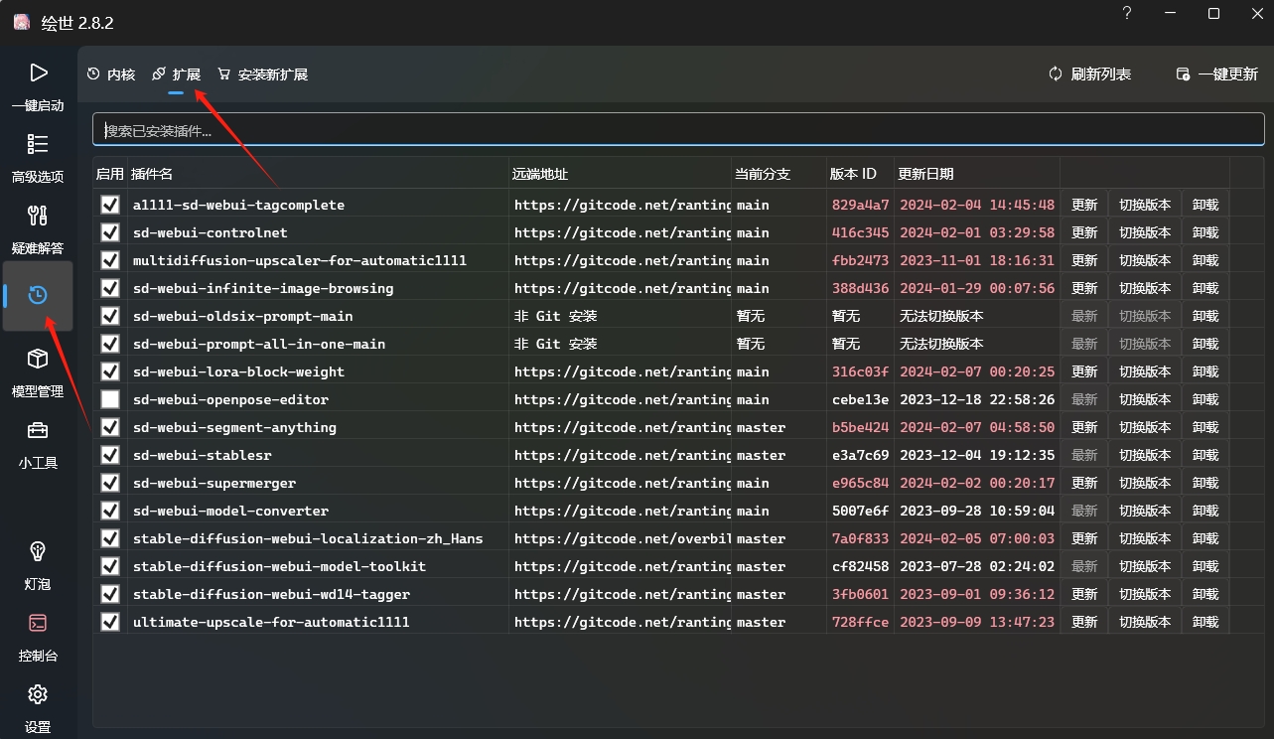Switch to the 内核 tab
1274x739 pixels.
click(111, 74)
